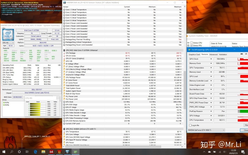The height and width of the screenshot is (155, 248).
Task: Click Reset button in GPU-Z
Action: tap(246, 125)
